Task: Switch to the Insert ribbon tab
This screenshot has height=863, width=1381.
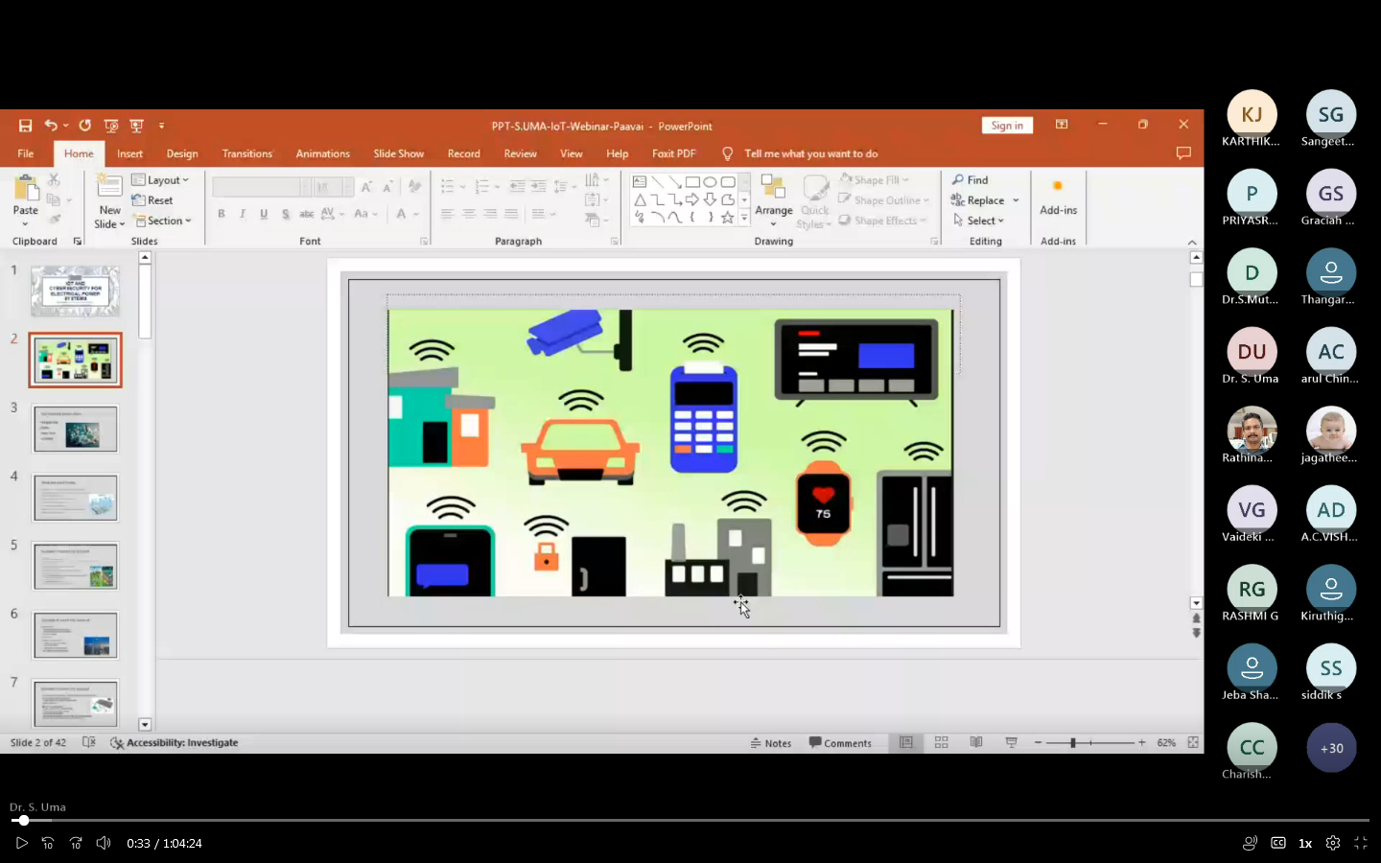Action: click(x=129, y=153)
